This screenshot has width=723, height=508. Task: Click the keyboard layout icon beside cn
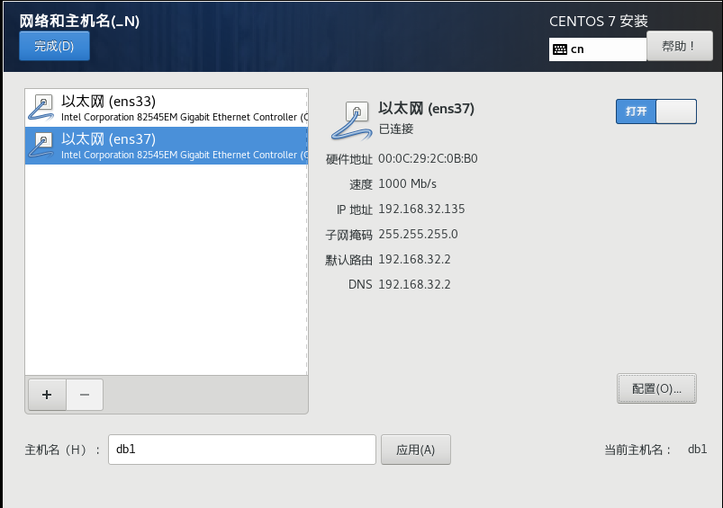click(x=560, y=49)
